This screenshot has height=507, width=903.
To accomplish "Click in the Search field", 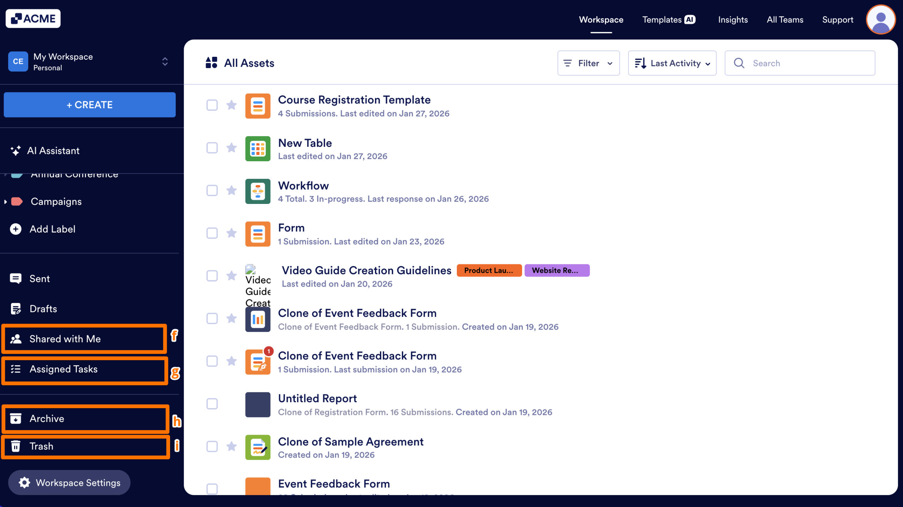I will tap(800, 63).
